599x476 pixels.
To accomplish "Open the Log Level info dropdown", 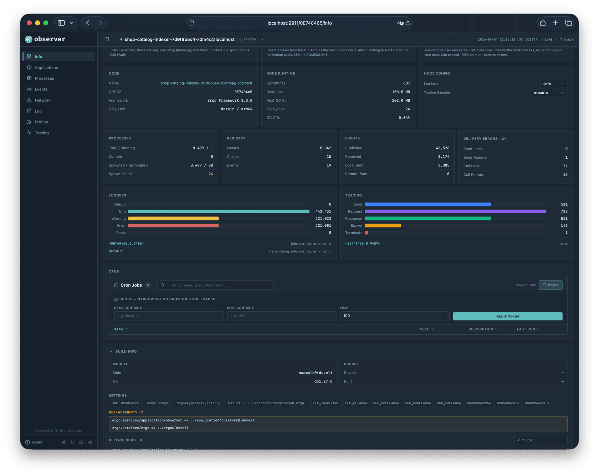I will pos(554,84).
